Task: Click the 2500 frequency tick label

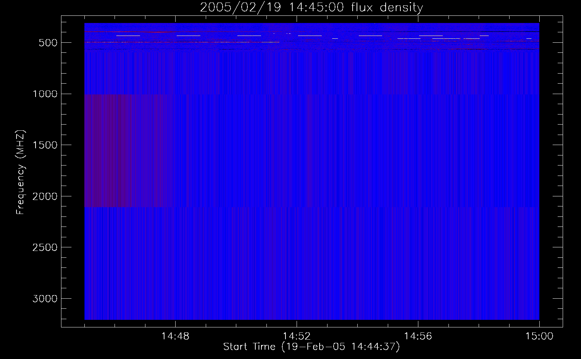Action: pyautogui.click(x=45, y=248)
